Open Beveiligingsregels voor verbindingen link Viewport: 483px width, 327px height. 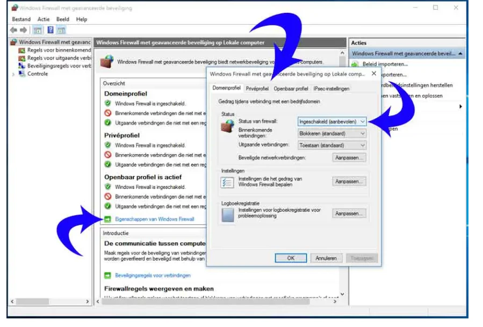pos(153,275)
